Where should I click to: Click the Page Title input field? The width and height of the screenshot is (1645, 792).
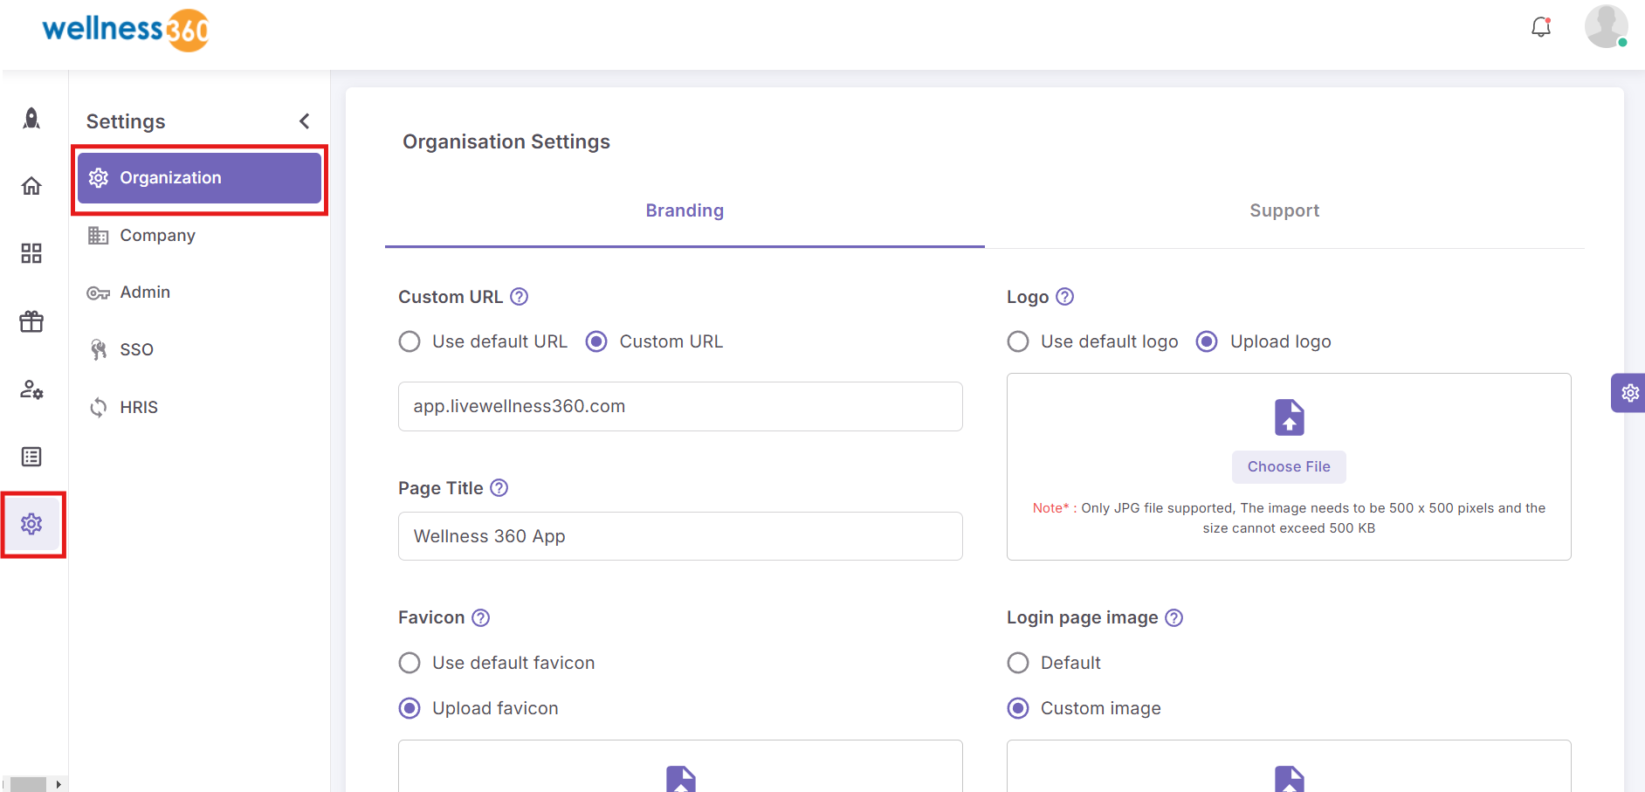[x=680, y=536]
